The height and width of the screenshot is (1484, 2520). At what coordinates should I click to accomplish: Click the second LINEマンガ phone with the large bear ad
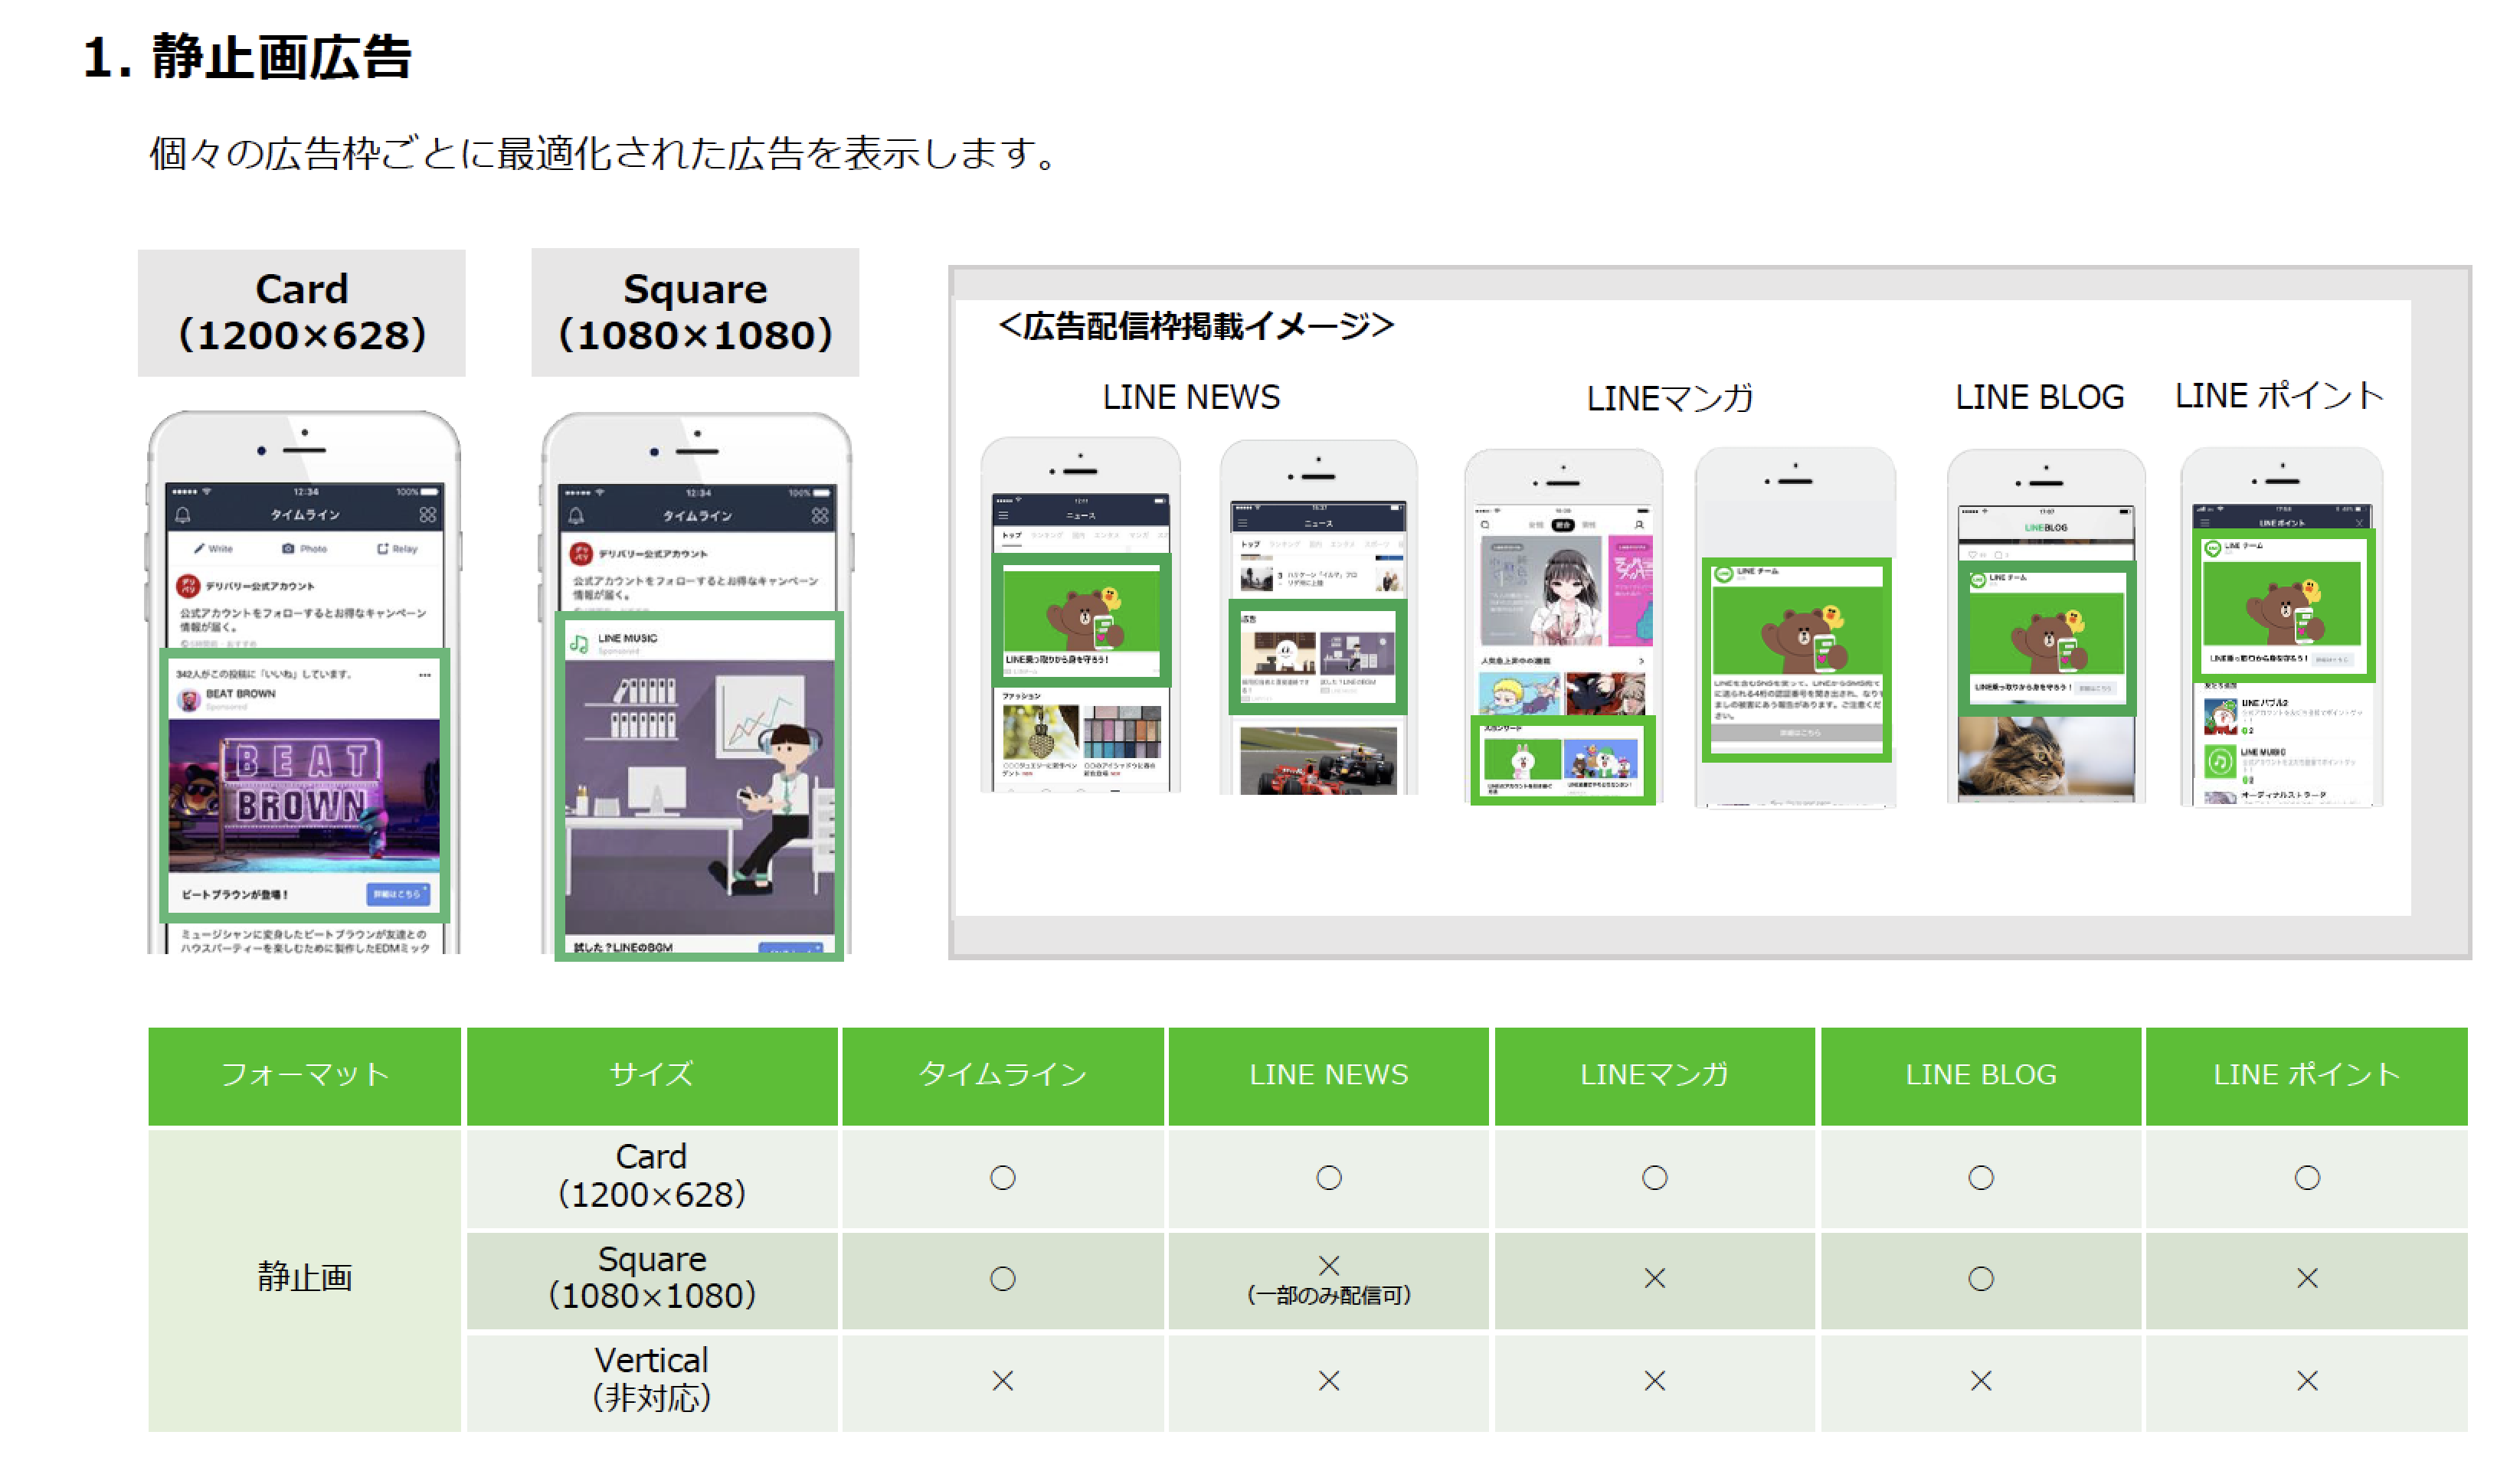1795,627
